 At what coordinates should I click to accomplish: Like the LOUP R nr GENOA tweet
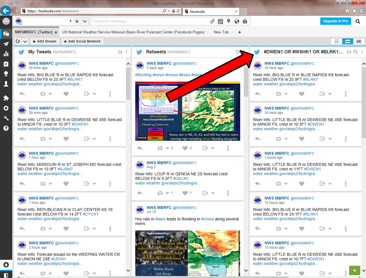click(185, 193)
